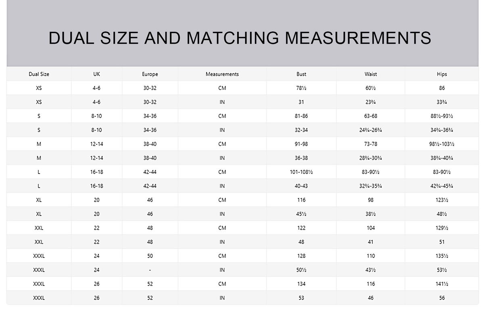Select the 129½ hips value cell
This screenshot has width=484, height=312.
tap(442, 228)
